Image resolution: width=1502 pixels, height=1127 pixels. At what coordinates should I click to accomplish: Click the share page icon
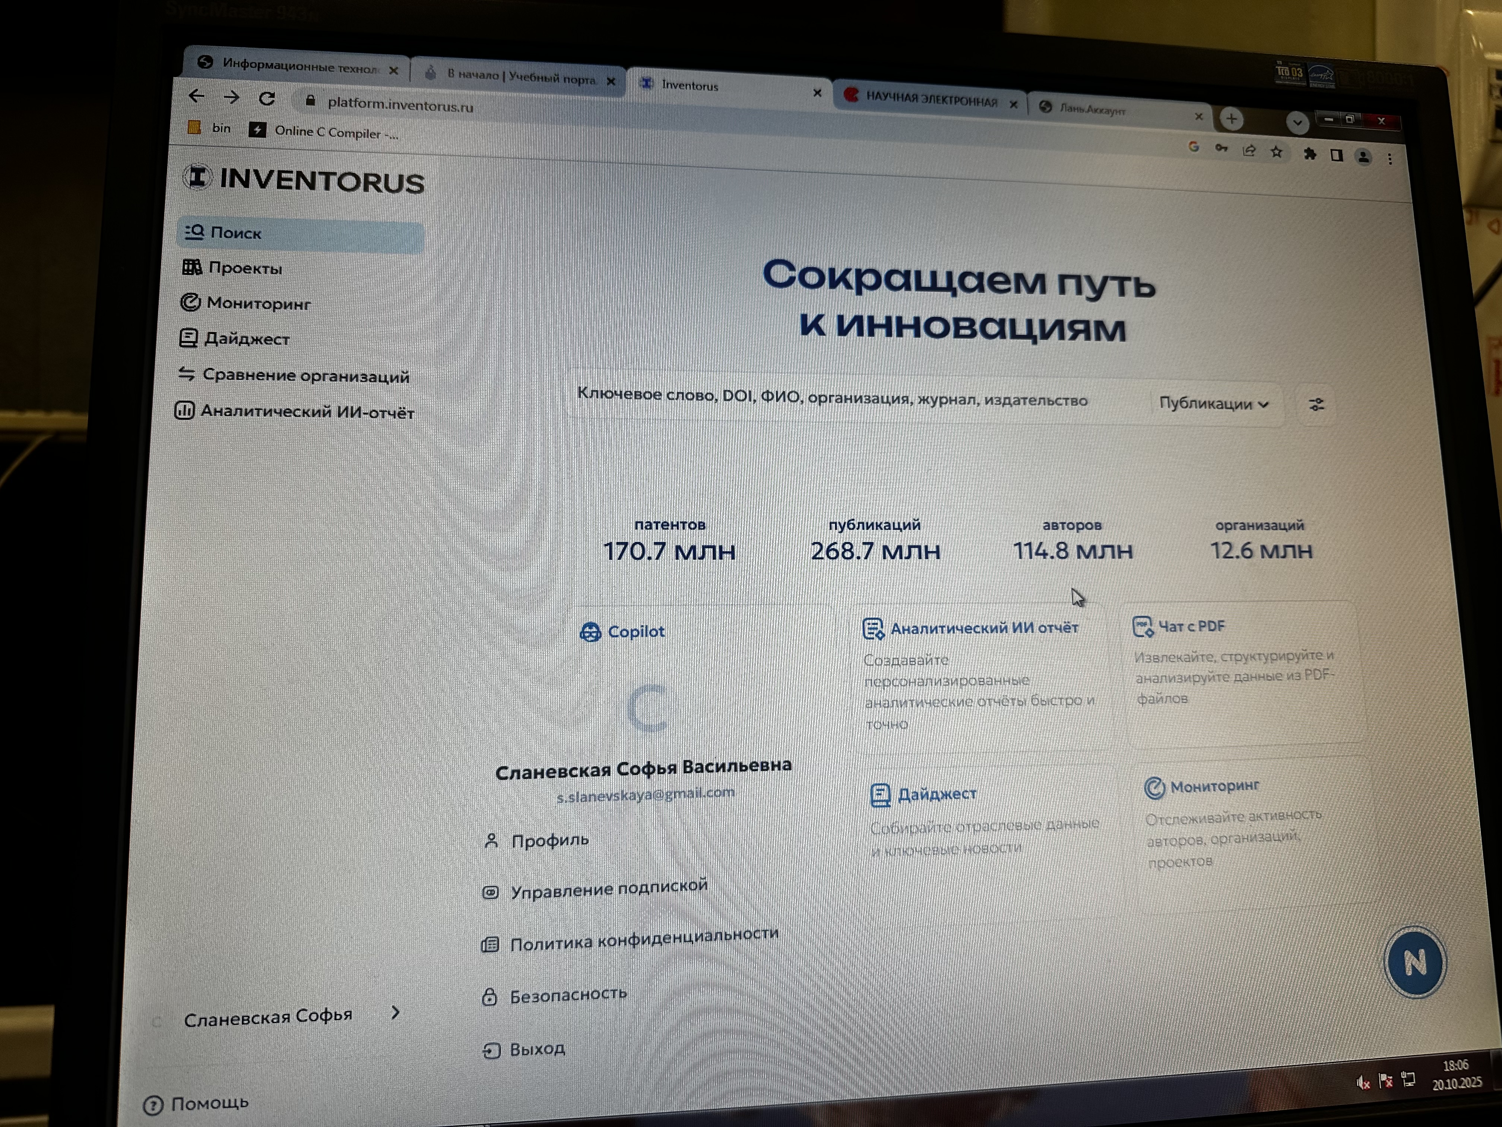pyautogui.click(x=1249, y=151)
